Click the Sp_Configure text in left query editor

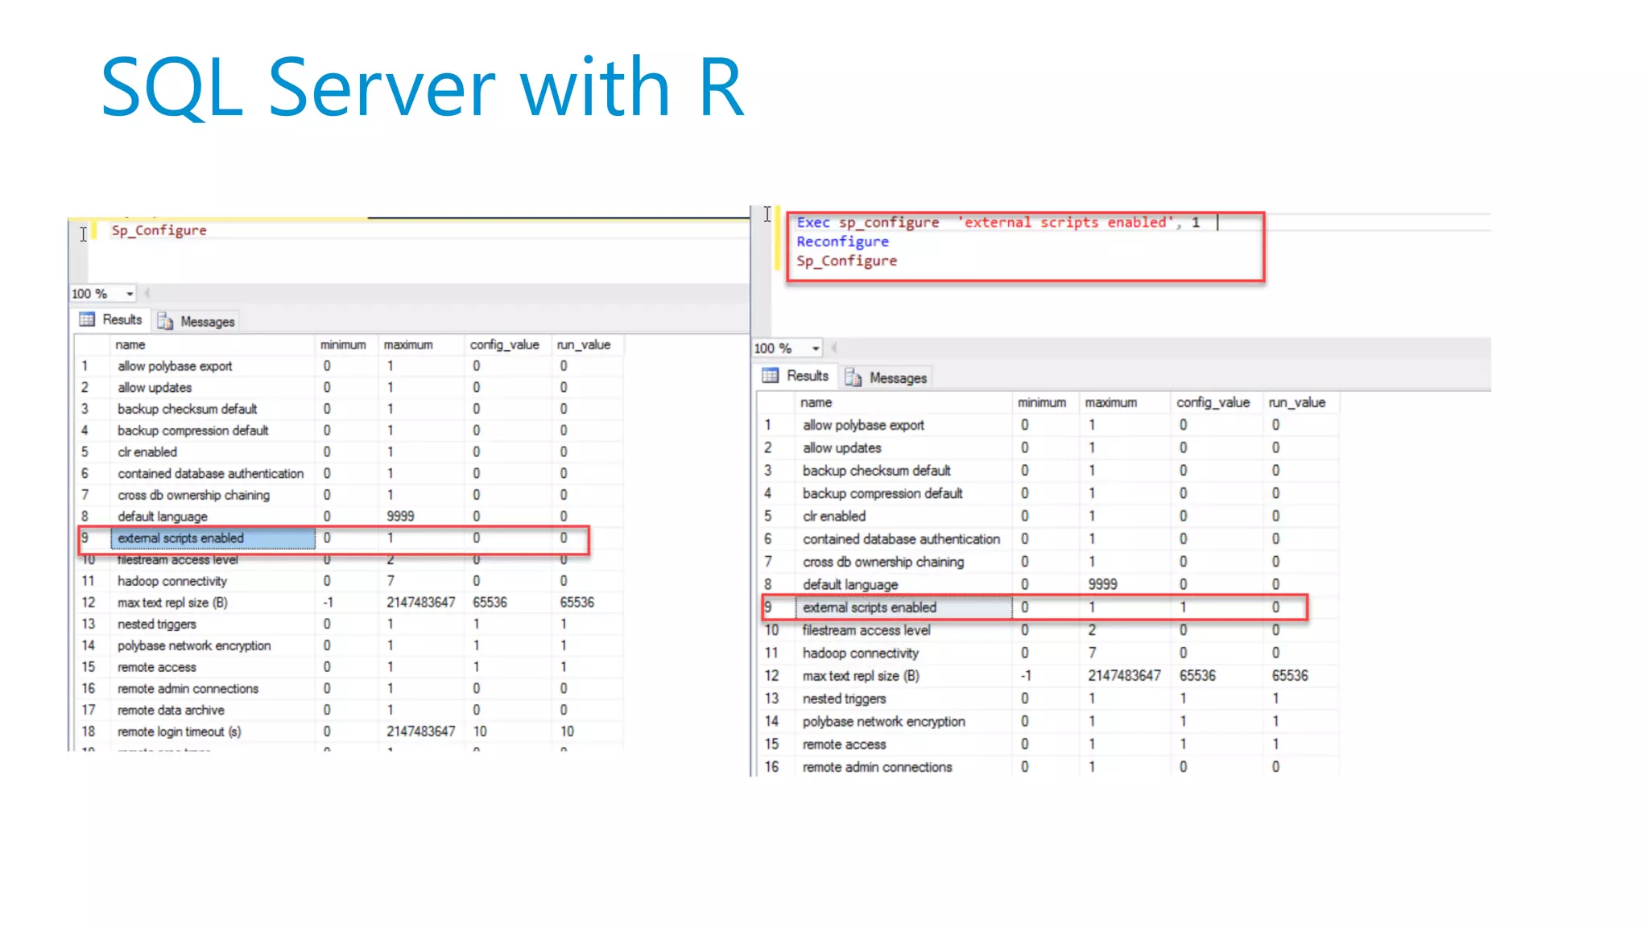click(x=159, y=230)
